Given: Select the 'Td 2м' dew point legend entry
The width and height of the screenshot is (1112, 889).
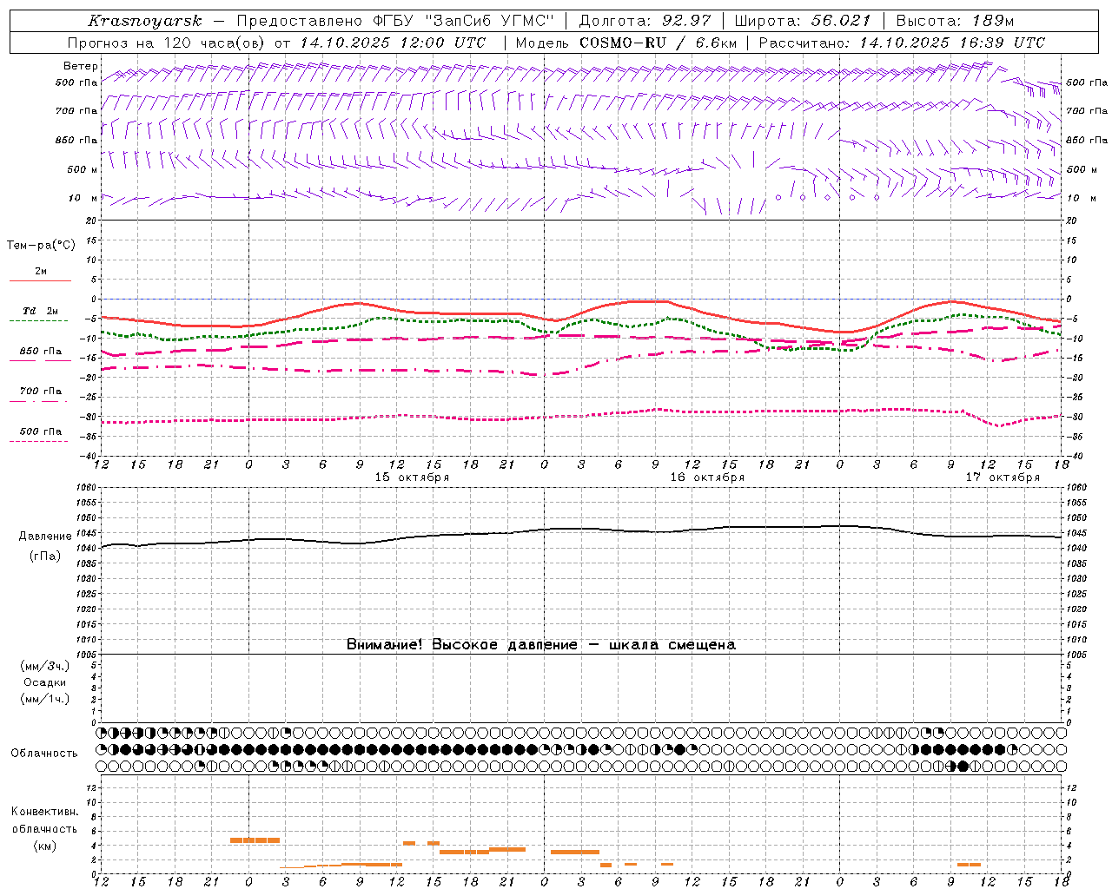Looking at the screenshot, I should pyautogui.click(x=41, y=311).
